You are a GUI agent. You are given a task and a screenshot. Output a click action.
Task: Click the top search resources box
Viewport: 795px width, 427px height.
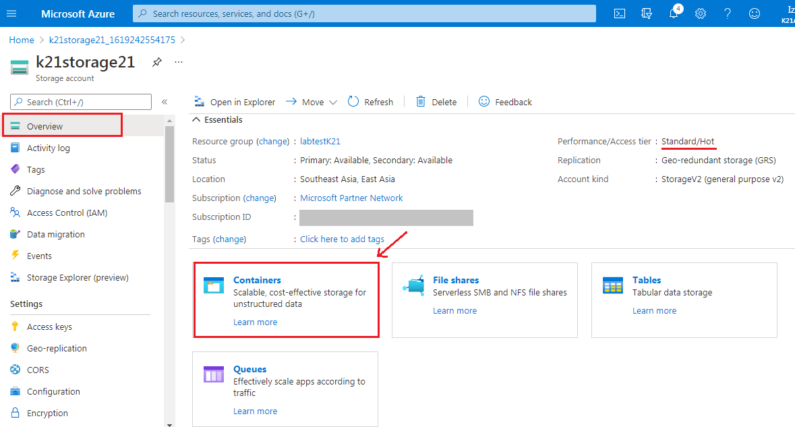pyautogui.click(x=364, y=13)
